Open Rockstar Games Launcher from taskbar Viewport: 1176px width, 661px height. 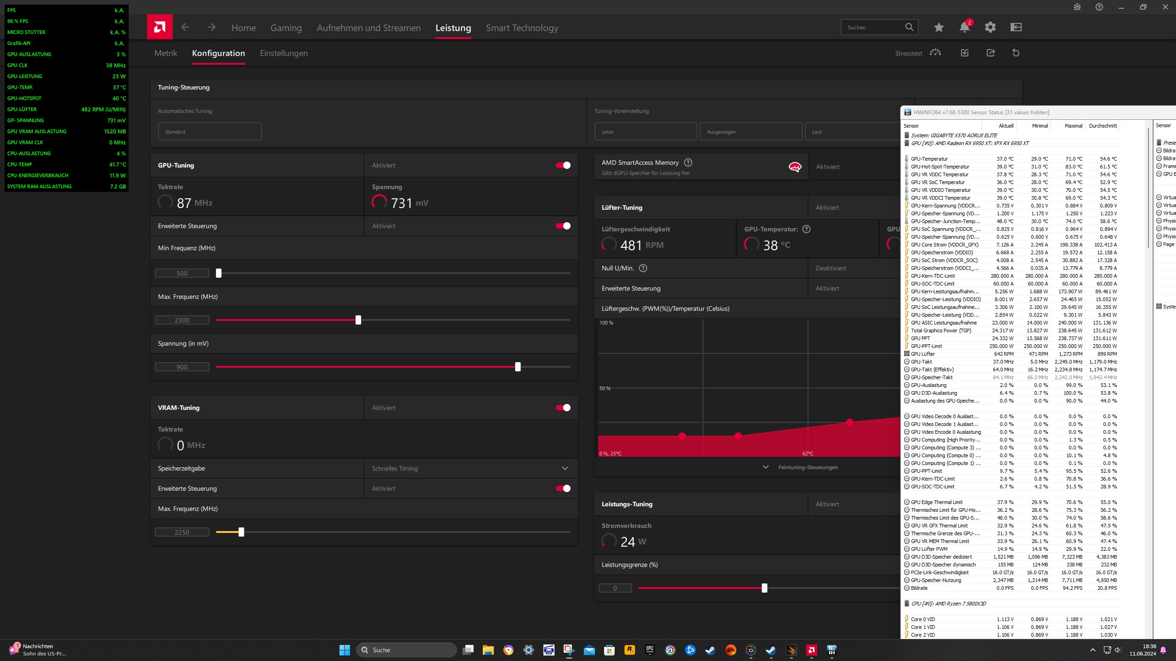pos(630,650)
